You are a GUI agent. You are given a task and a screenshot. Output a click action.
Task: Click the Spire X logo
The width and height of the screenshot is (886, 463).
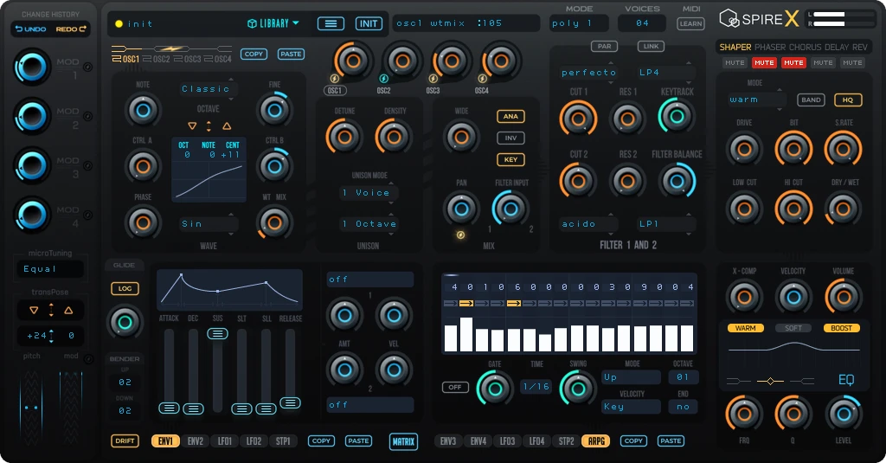pyautogui.click(x=759, y=19)
